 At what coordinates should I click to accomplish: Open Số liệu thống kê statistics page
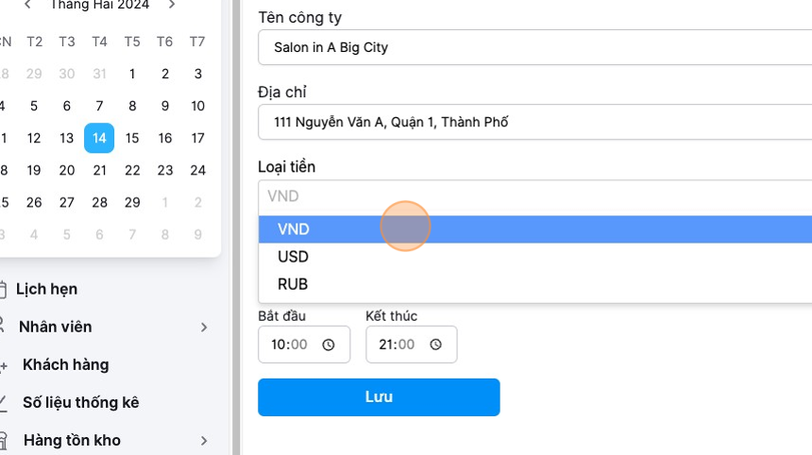click(x=81, y=403)
